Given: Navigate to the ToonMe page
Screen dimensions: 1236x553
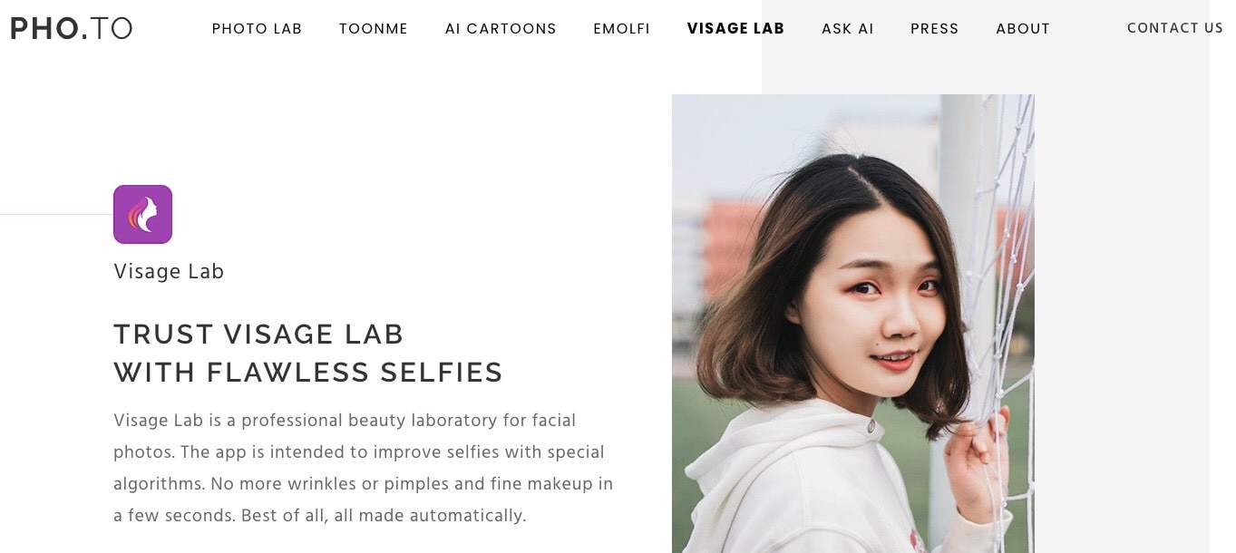Looking at the screenshot, I should 374,29.
